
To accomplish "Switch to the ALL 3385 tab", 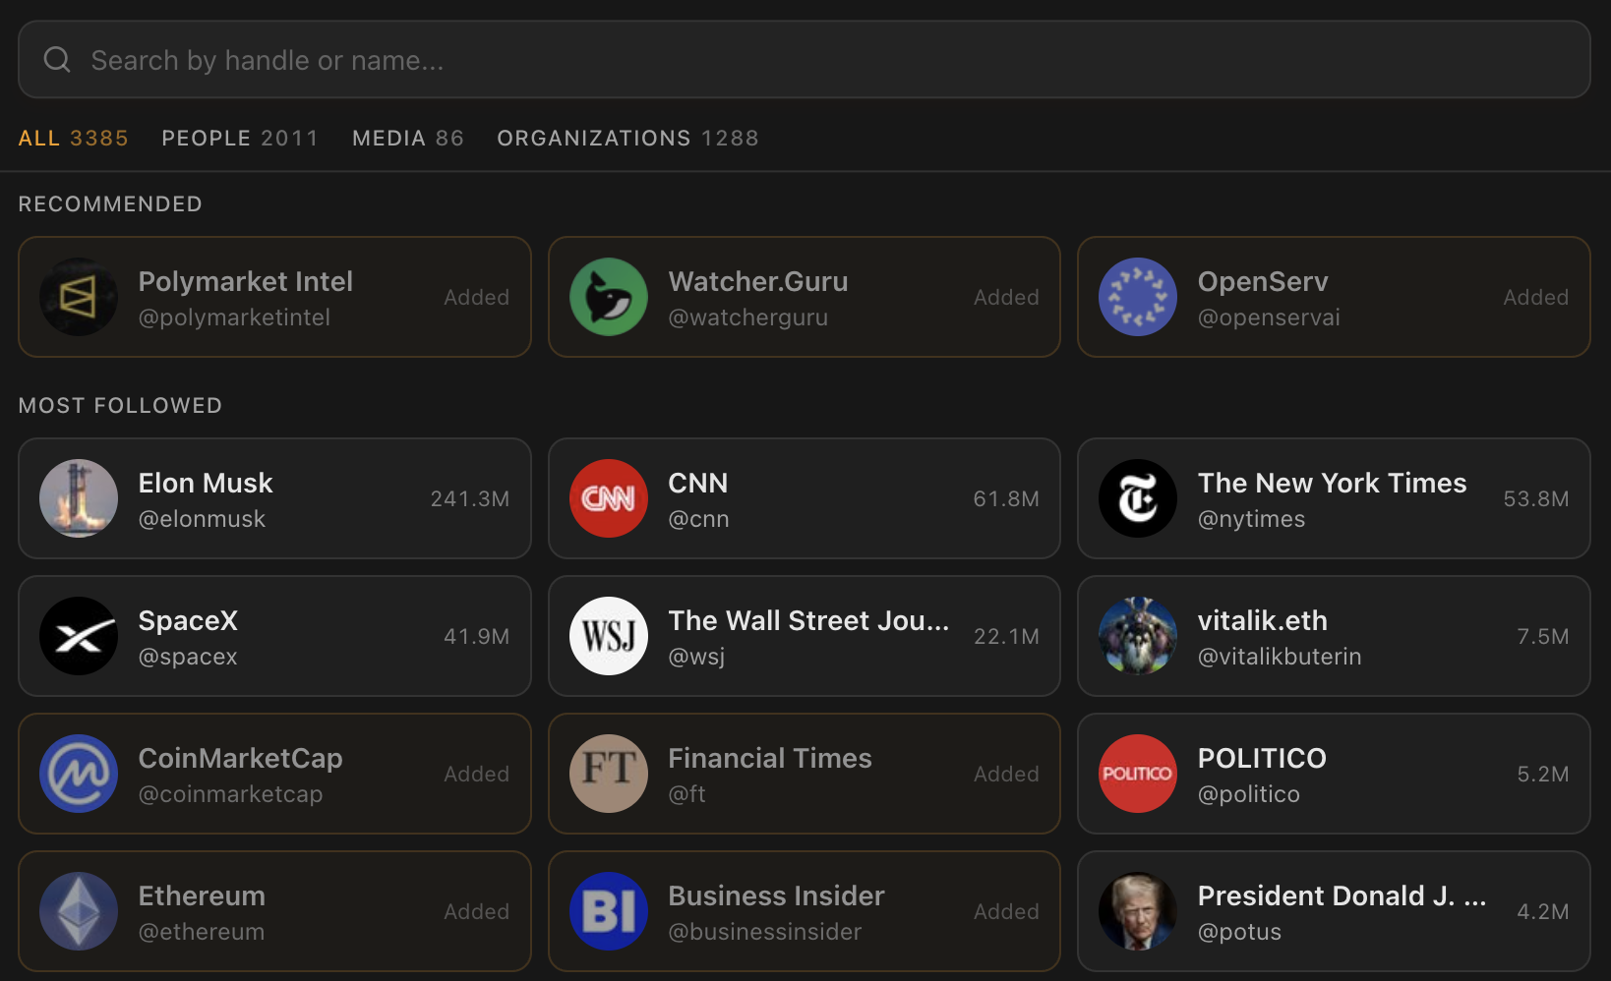I will (x=74, y=139).
